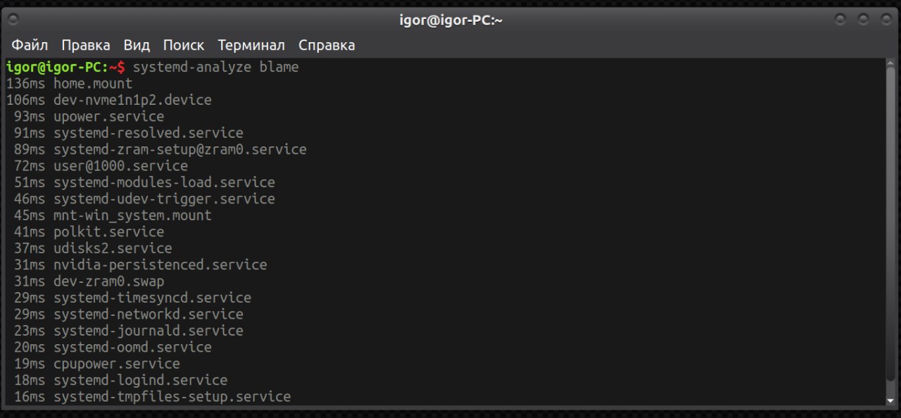Open the Справка help menu
901x418 pixels.
(x=326, y=45)
